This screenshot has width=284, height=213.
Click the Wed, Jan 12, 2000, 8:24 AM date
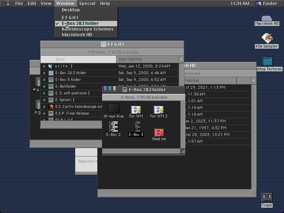[x=144, y=66]
